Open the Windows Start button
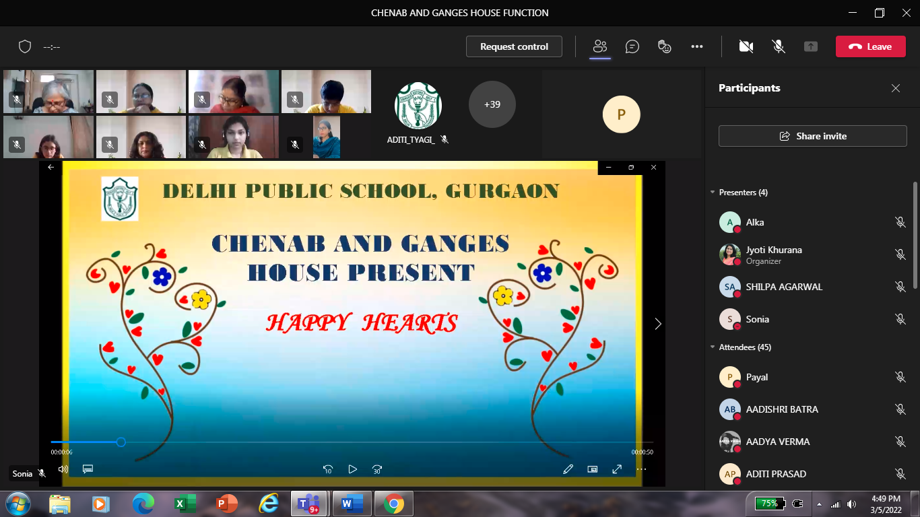The image size is (920, 517). [x=18, y=504]
